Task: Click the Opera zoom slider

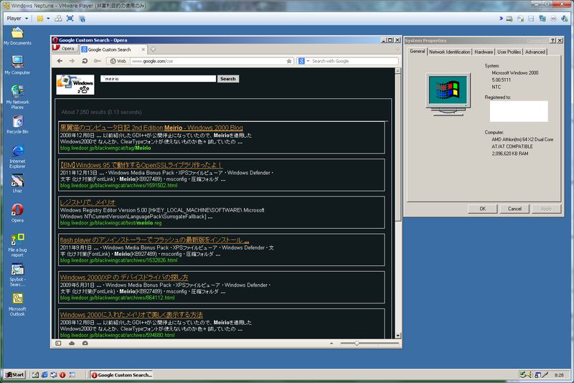Action: [357, 344]
